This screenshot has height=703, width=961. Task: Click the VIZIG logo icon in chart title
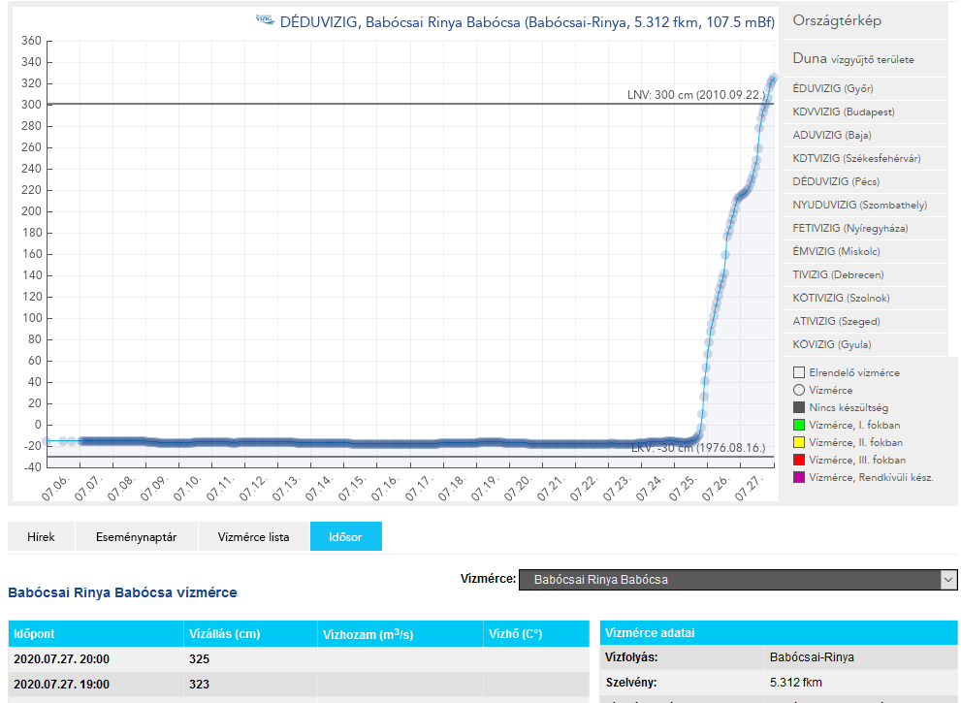(265, 19)
